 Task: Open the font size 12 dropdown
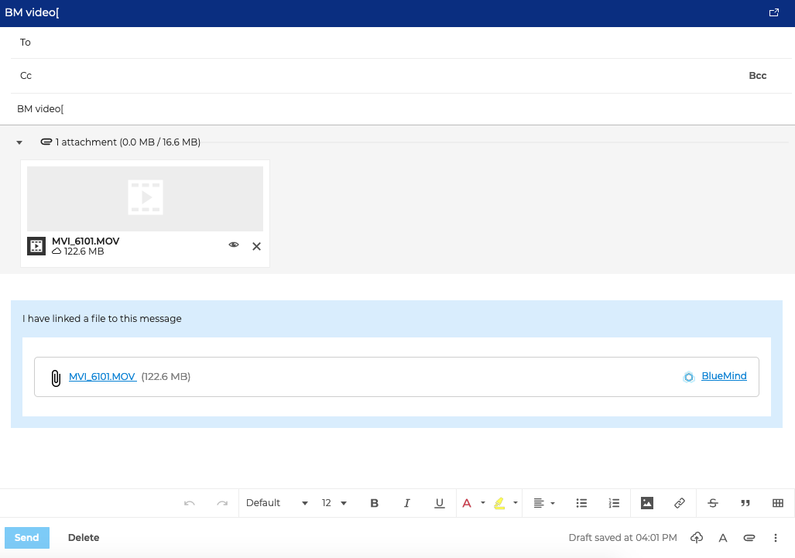[334, 503]
